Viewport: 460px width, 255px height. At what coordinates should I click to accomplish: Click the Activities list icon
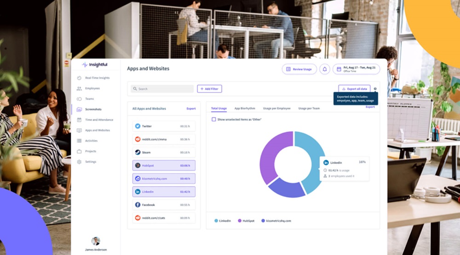[79, 141]
